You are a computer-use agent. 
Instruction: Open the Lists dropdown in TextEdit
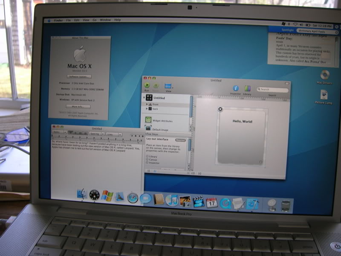114,134
